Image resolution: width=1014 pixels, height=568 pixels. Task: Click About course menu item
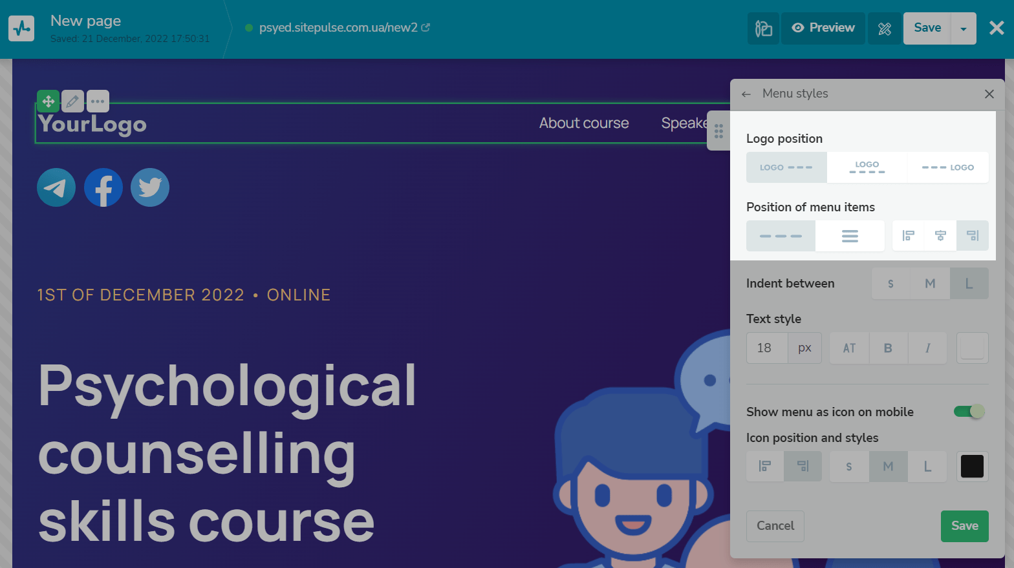584,123
